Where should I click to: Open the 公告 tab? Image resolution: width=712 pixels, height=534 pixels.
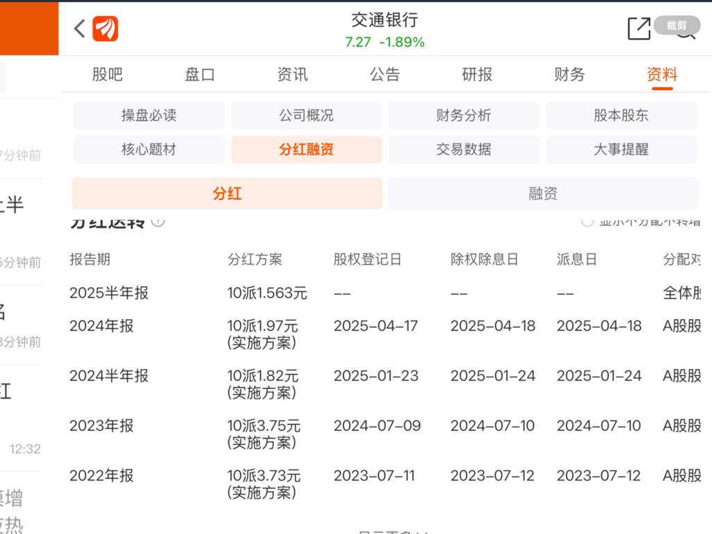click(x=385, y=74)
